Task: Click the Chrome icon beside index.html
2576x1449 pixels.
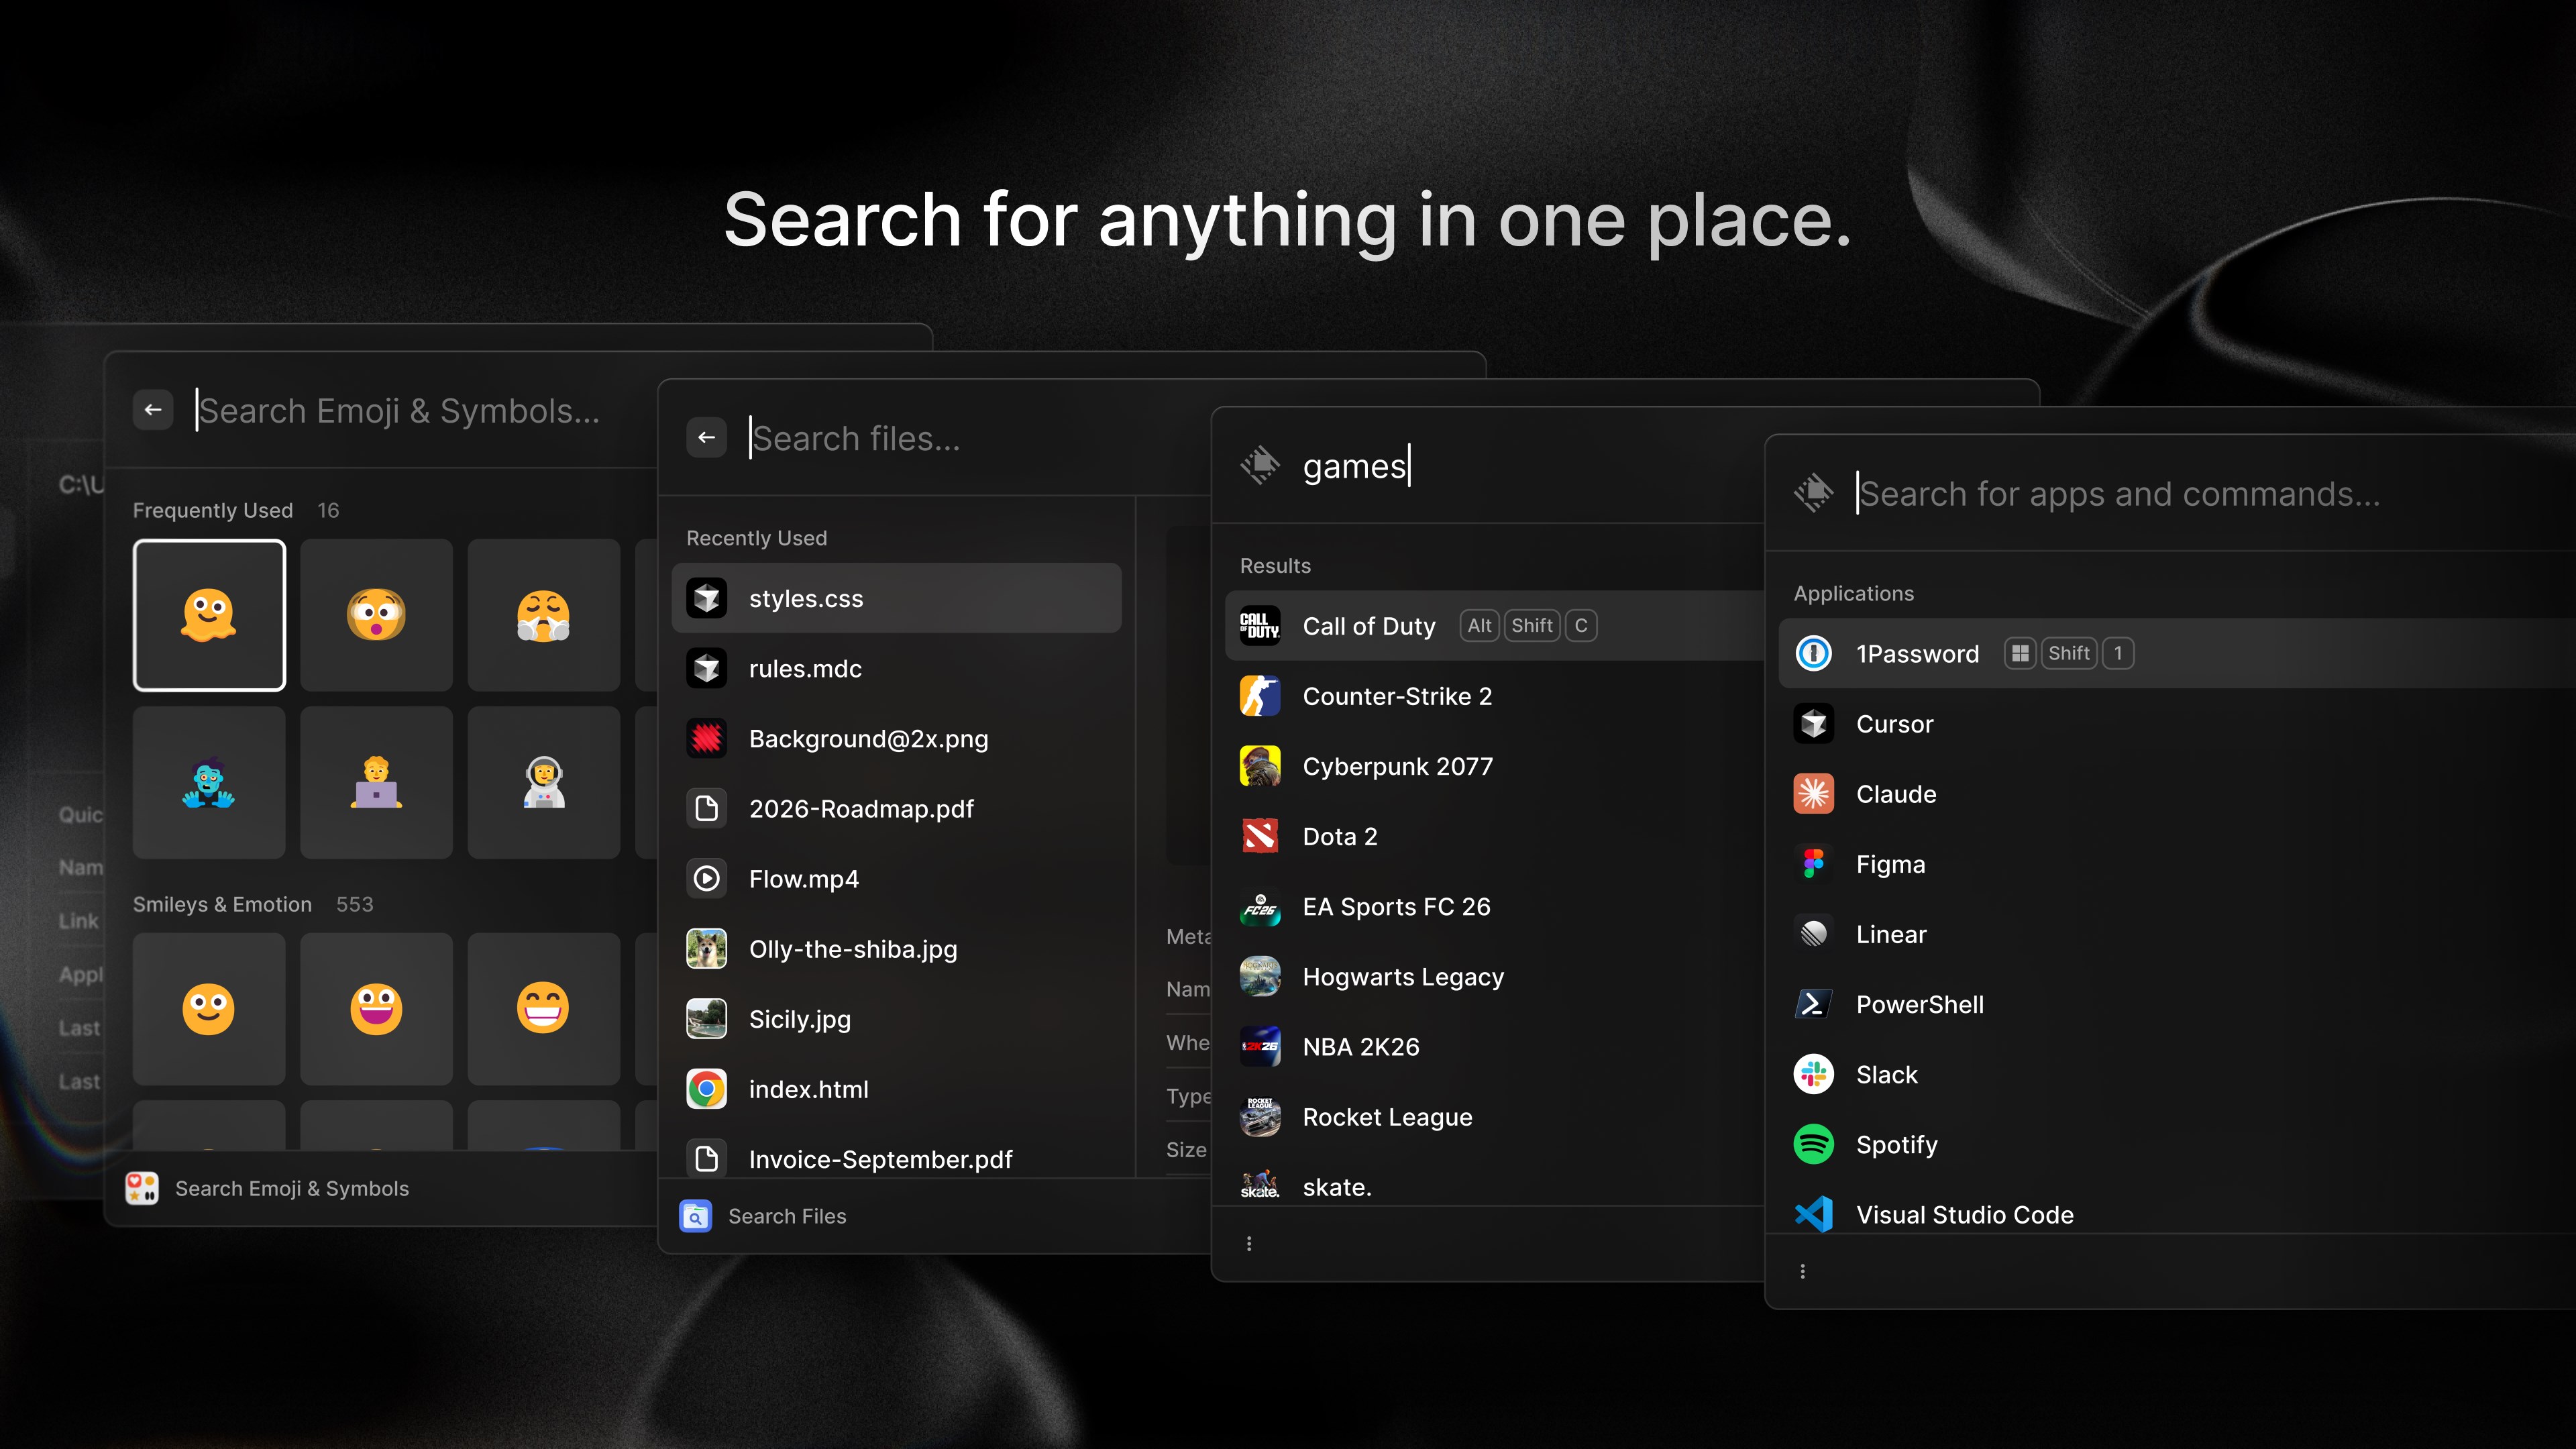Action: (x=706, y=1089)
